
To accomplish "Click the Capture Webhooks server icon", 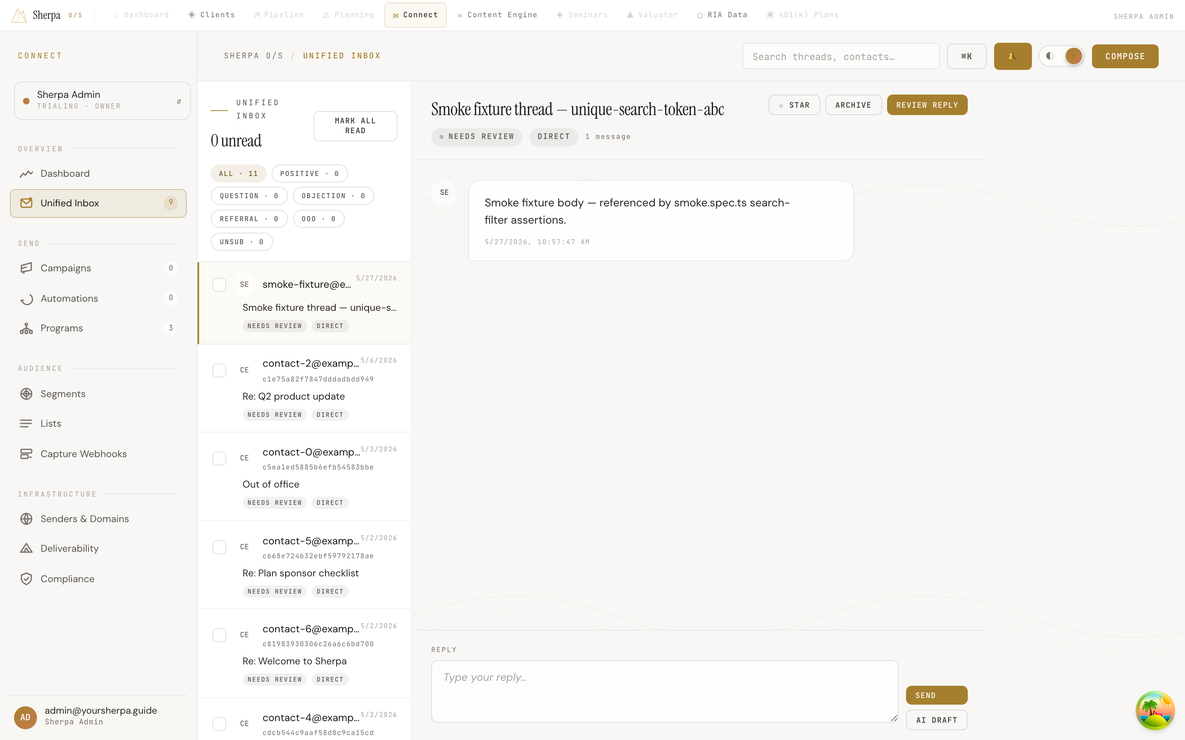I will pos(26,454).
